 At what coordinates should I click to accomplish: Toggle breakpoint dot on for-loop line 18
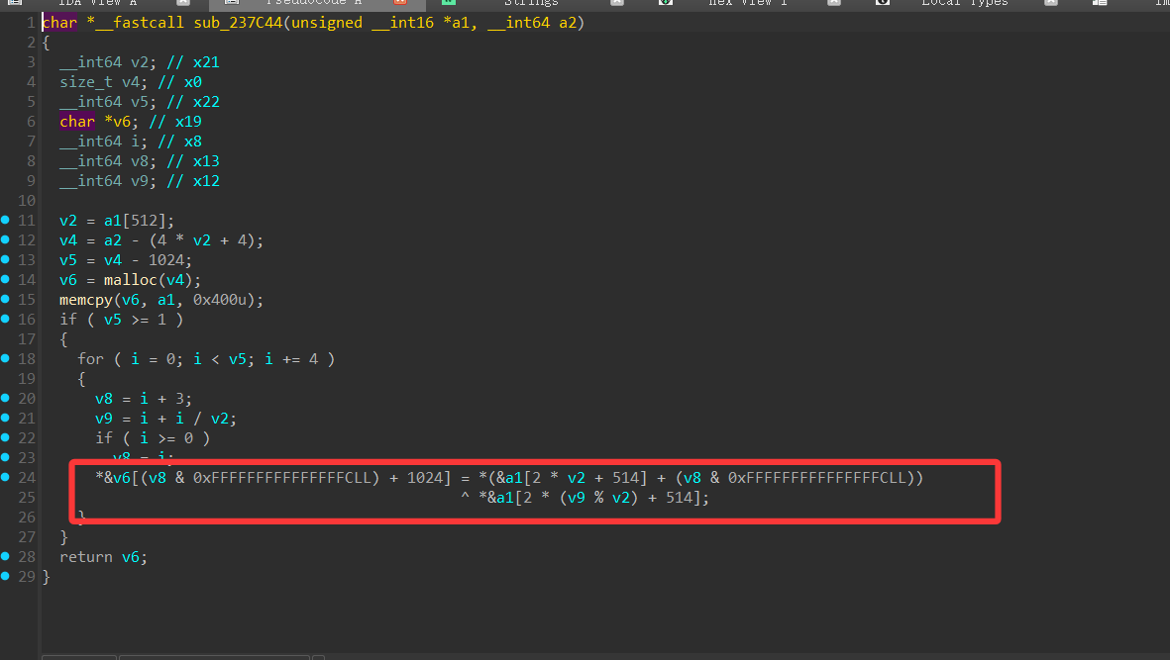pyautogui.click(x=7, y=359)
